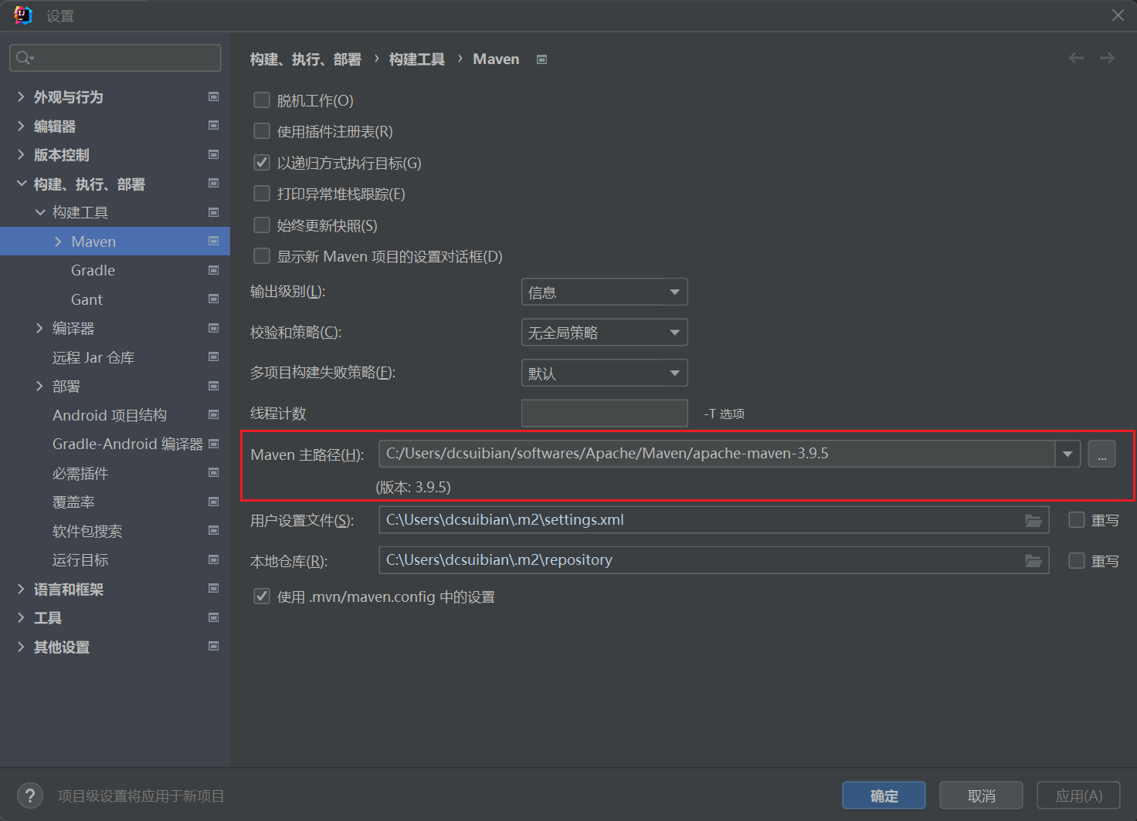Image resolution: width=1137 pixels, height=821 pixels.
Task: Uncheck 以递归方式执行目标(G)
Action: [x=262, y=163]
